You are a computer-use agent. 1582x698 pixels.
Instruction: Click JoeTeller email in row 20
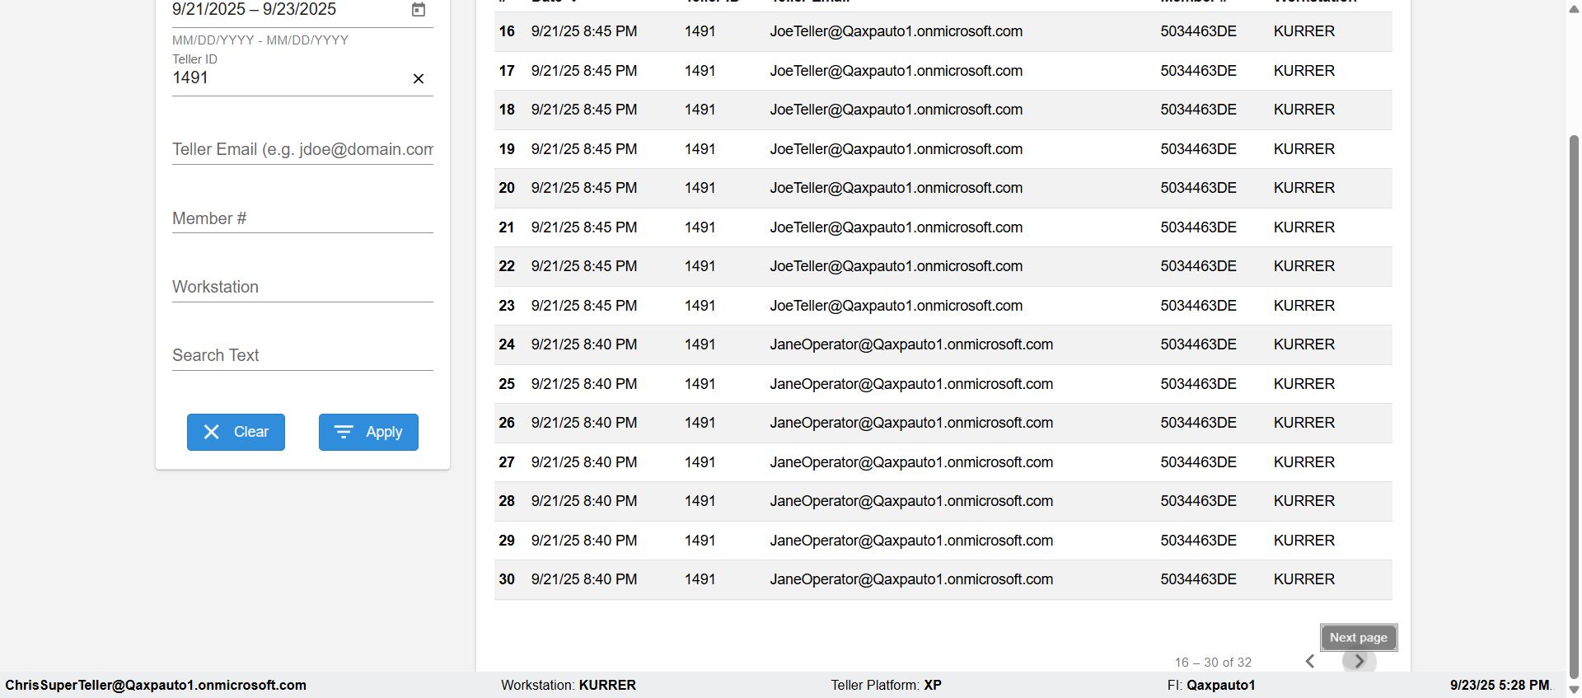896,188
